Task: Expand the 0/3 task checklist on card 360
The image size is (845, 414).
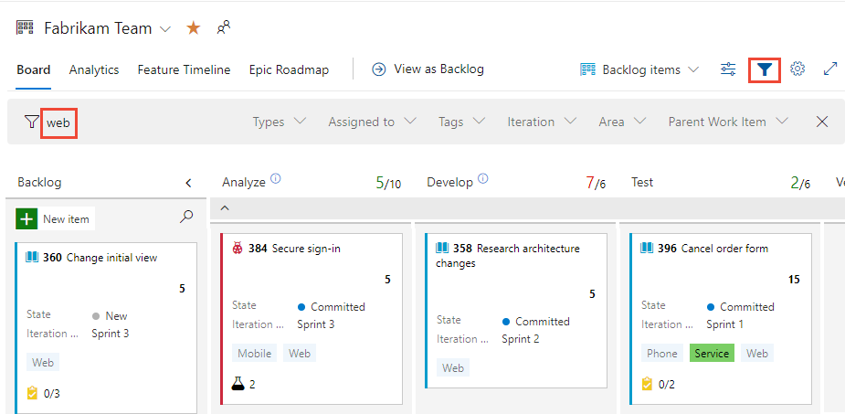Action: click(43, 394)
